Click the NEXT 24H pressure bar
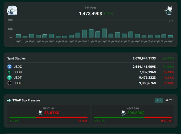The image size is (181, 134). (x=133, y=117)
